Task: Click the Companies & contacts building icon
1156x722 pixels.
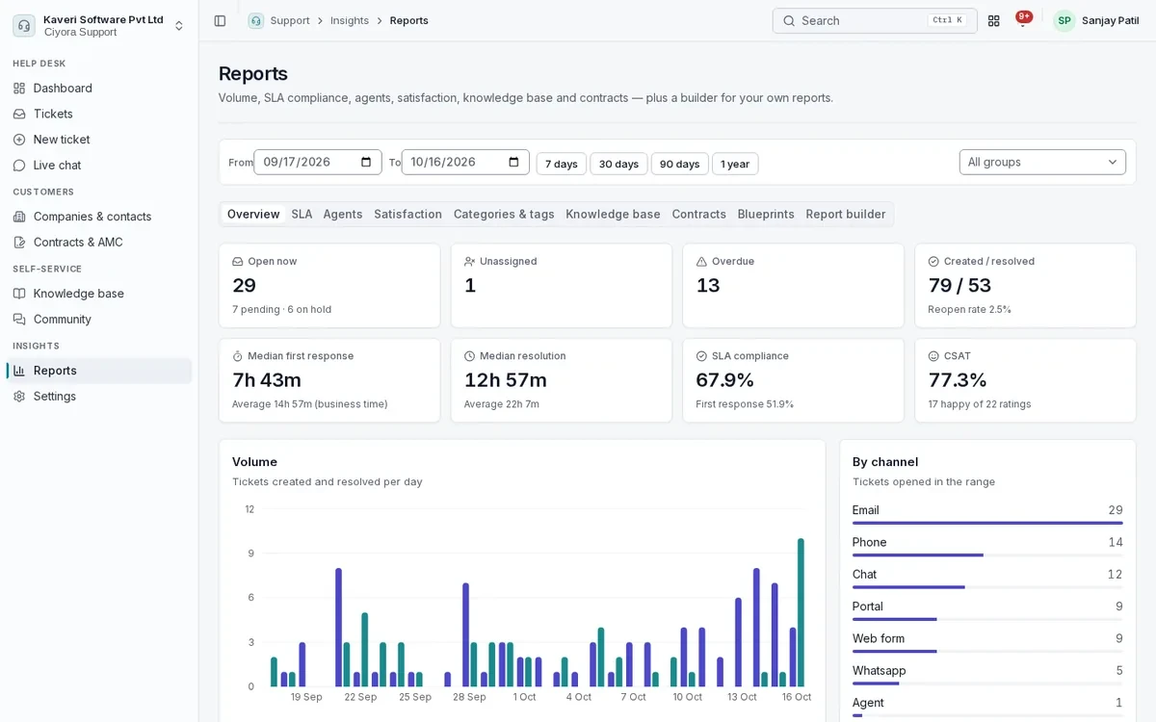Action: click(x=19, y=217)
